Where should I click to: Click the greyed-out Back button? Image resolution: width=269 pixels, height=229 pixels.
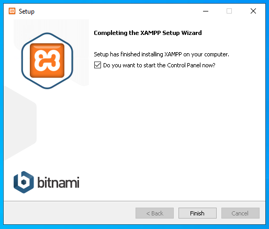(x=154, y=213)
